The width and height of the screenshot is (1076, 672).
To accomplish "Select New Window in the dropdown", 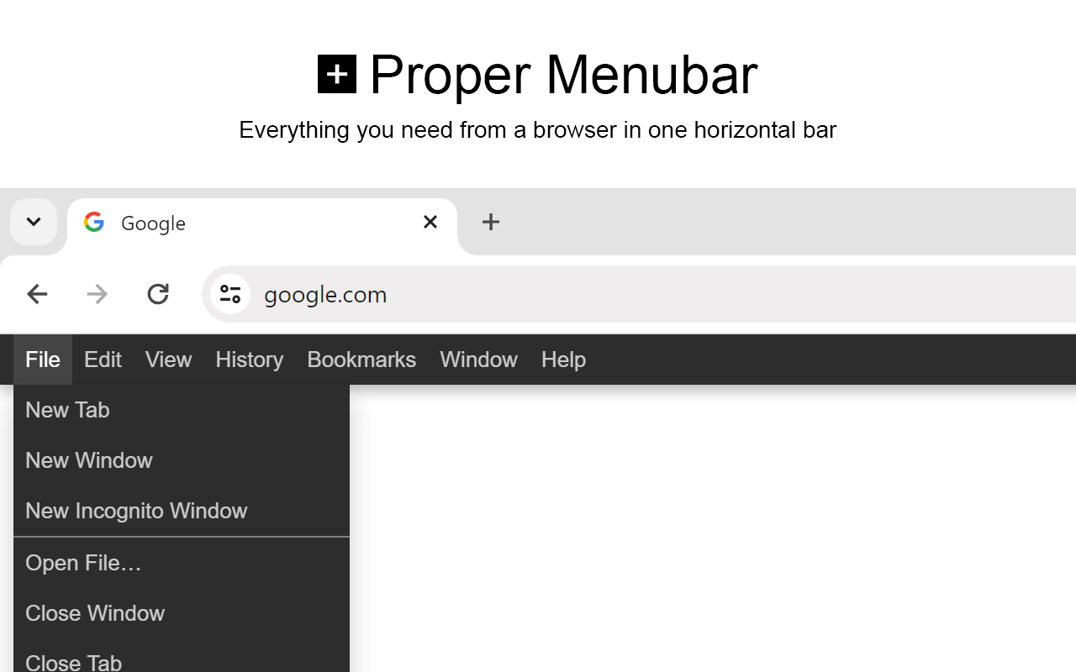I will point(88,459).
